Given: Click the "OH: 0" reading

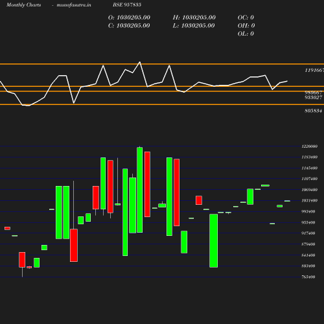Looking at the screenshot, I should 246,26.
